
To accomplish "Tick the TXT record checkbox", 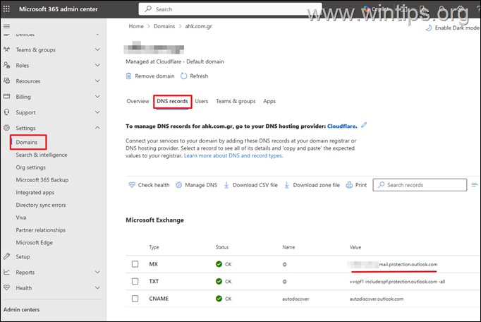I will click(135, 281).
